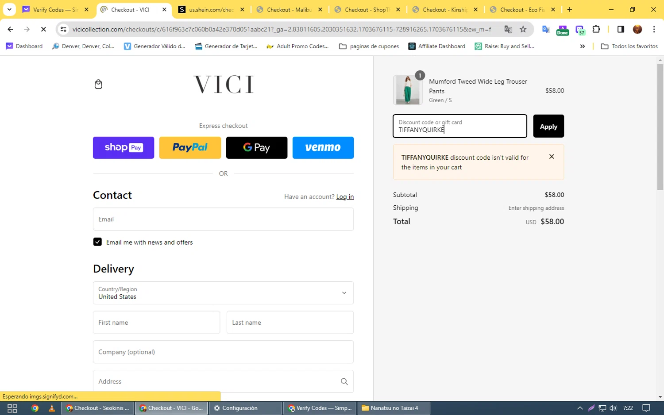This screenshot has width=664, height=415.
Task: Open the Denver, Denver, Col... bookmark
Action: 83,46
